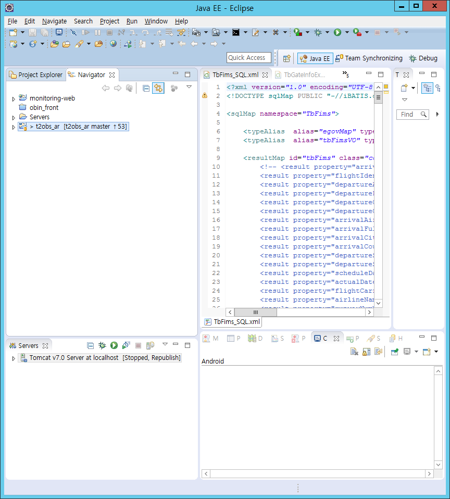Toggle the Categorized view in the Task List
Screen dimensions: 450x499
428,88
